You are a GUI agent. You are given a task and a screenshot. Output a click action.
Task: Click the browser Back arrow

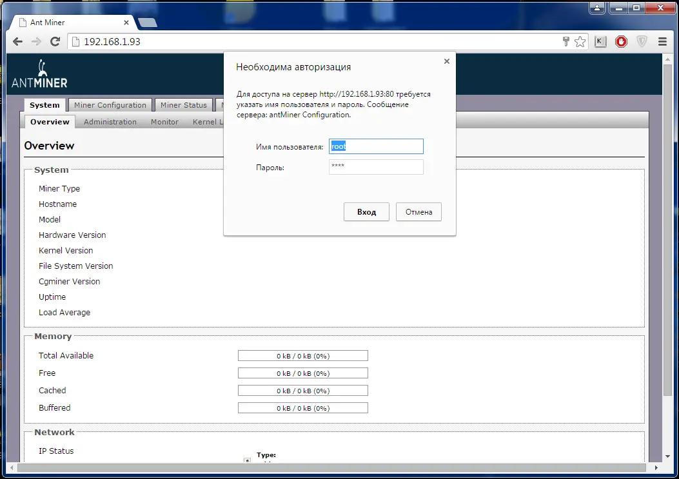coord(17,41)
